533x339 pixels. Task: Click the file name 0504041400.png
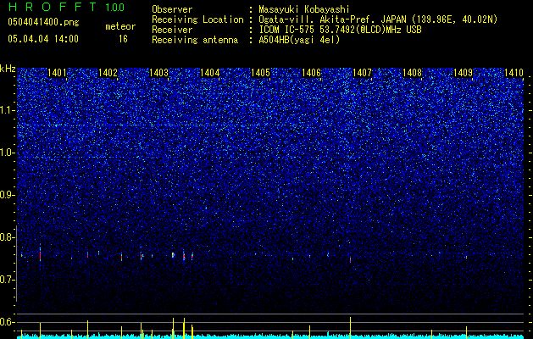pos(43,22)
